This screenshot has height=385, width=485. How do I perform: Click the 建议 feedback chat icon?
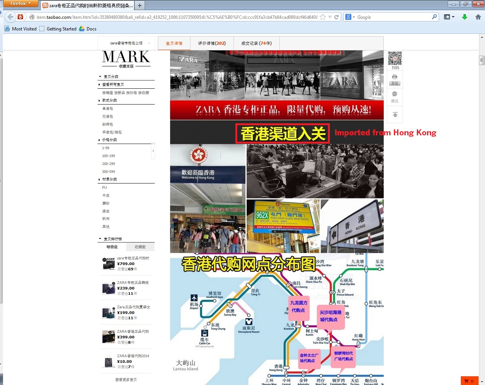point(395,96)
